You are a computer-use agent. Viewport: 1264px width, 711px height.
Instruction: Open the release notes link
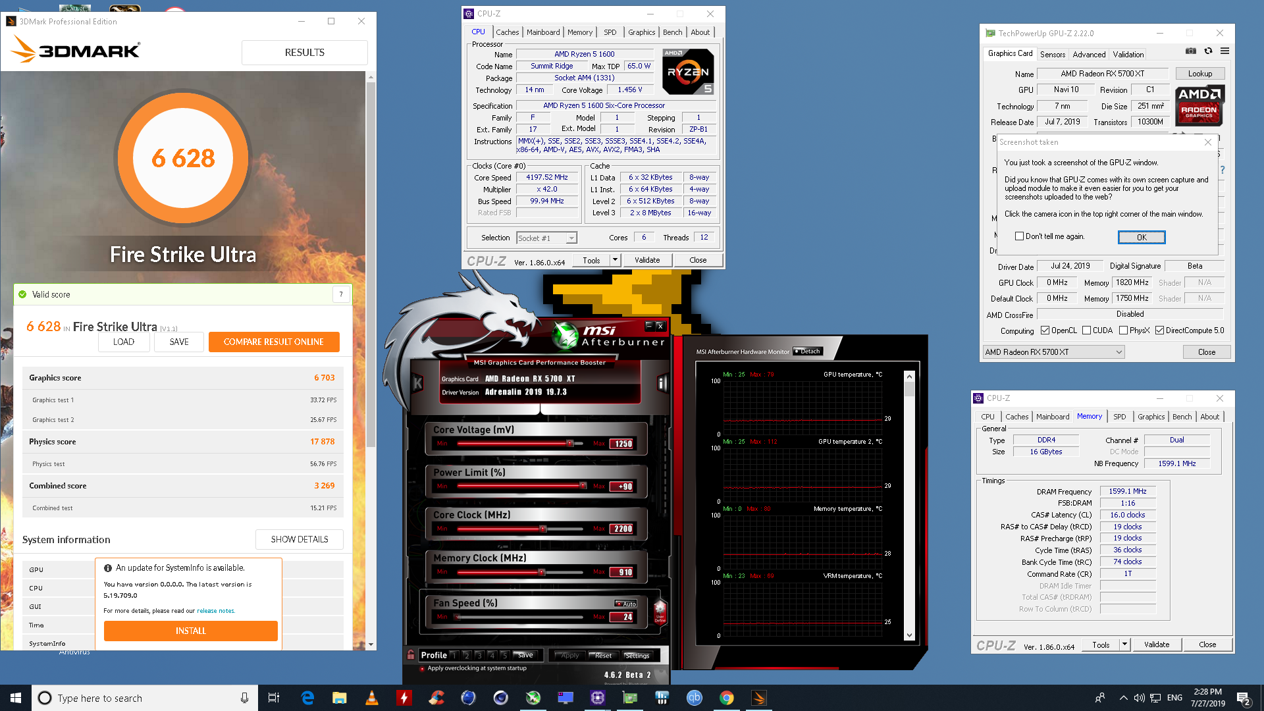(x=215, y=611)
